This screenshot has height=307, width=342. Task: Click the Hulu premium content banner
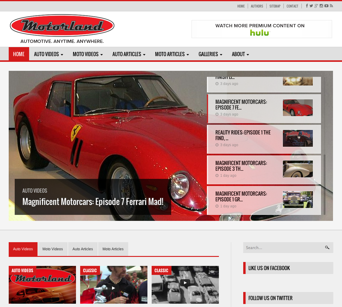[262, 29]
